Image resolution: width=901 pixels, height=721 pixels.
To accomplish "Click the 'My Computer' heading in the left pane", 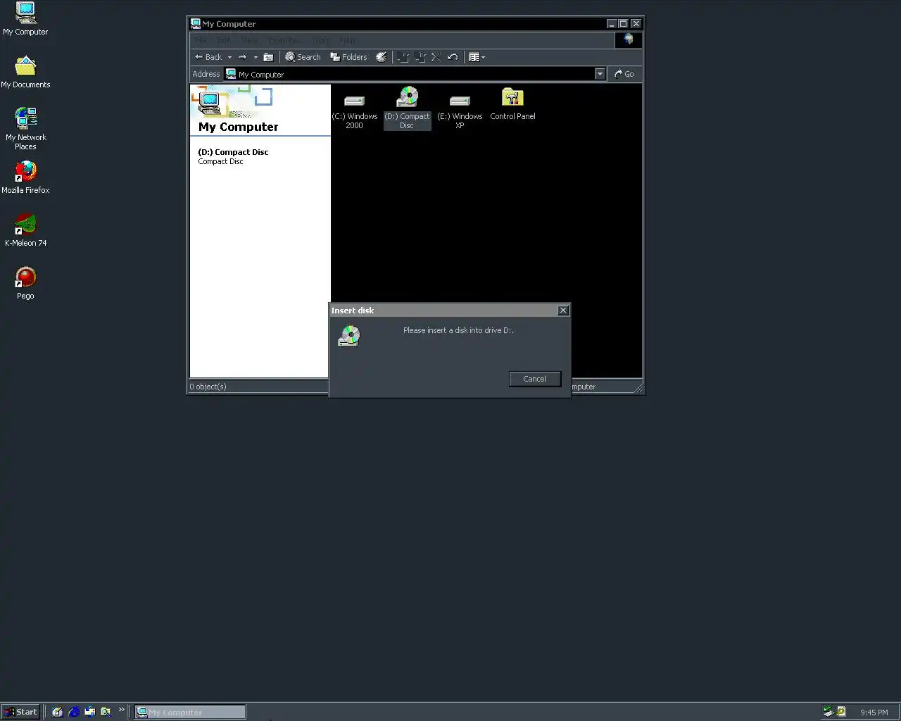I will (x=239, y=127).
